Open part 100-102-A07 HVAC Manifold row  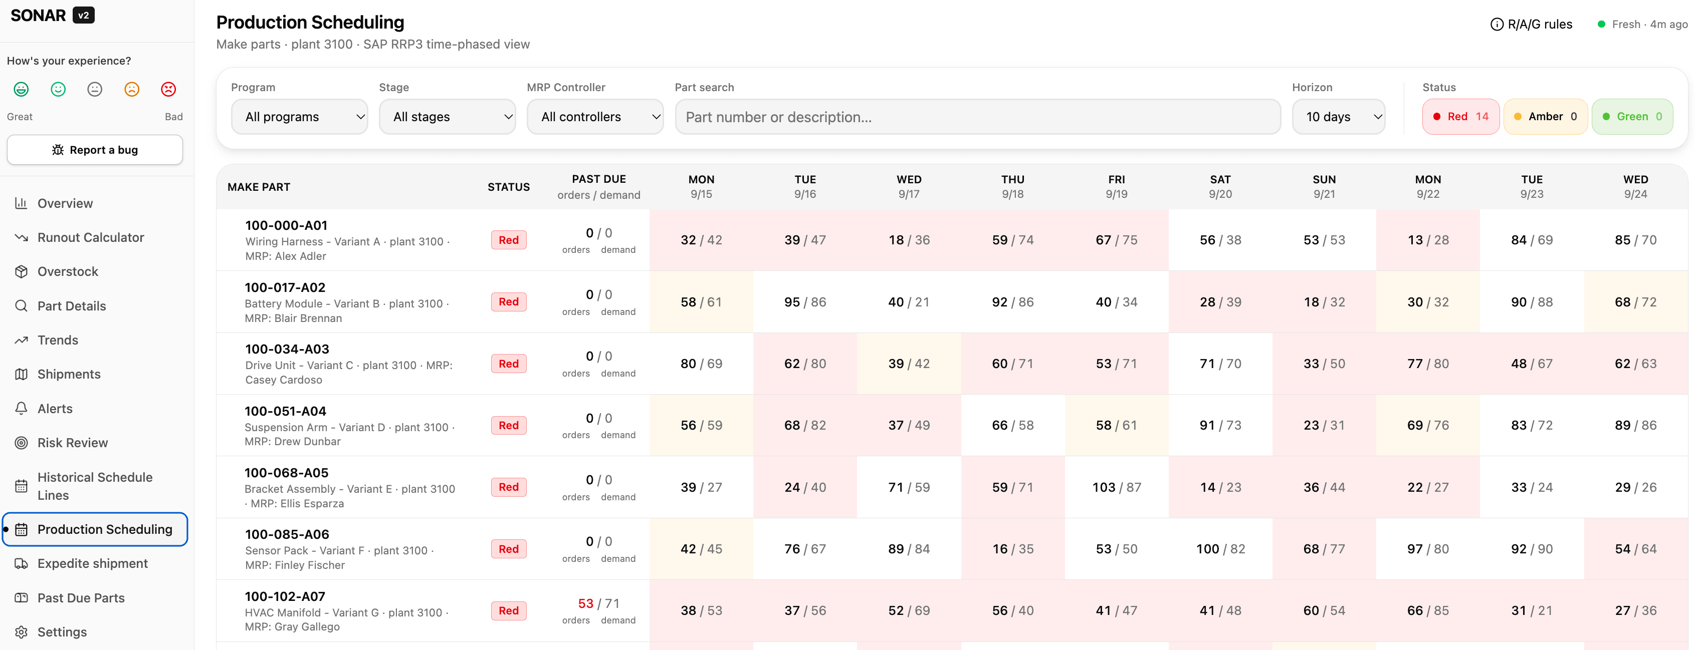point(951,610)
